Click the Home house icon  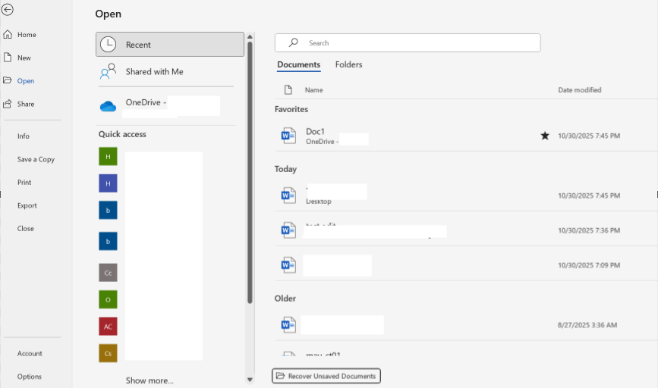click(8, 34)
